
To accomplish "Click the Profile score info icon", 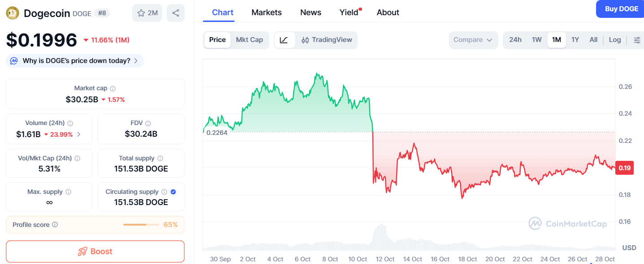I will pos(55,225).
